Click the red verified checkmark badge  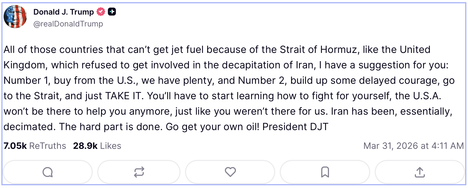pos(101,12)
